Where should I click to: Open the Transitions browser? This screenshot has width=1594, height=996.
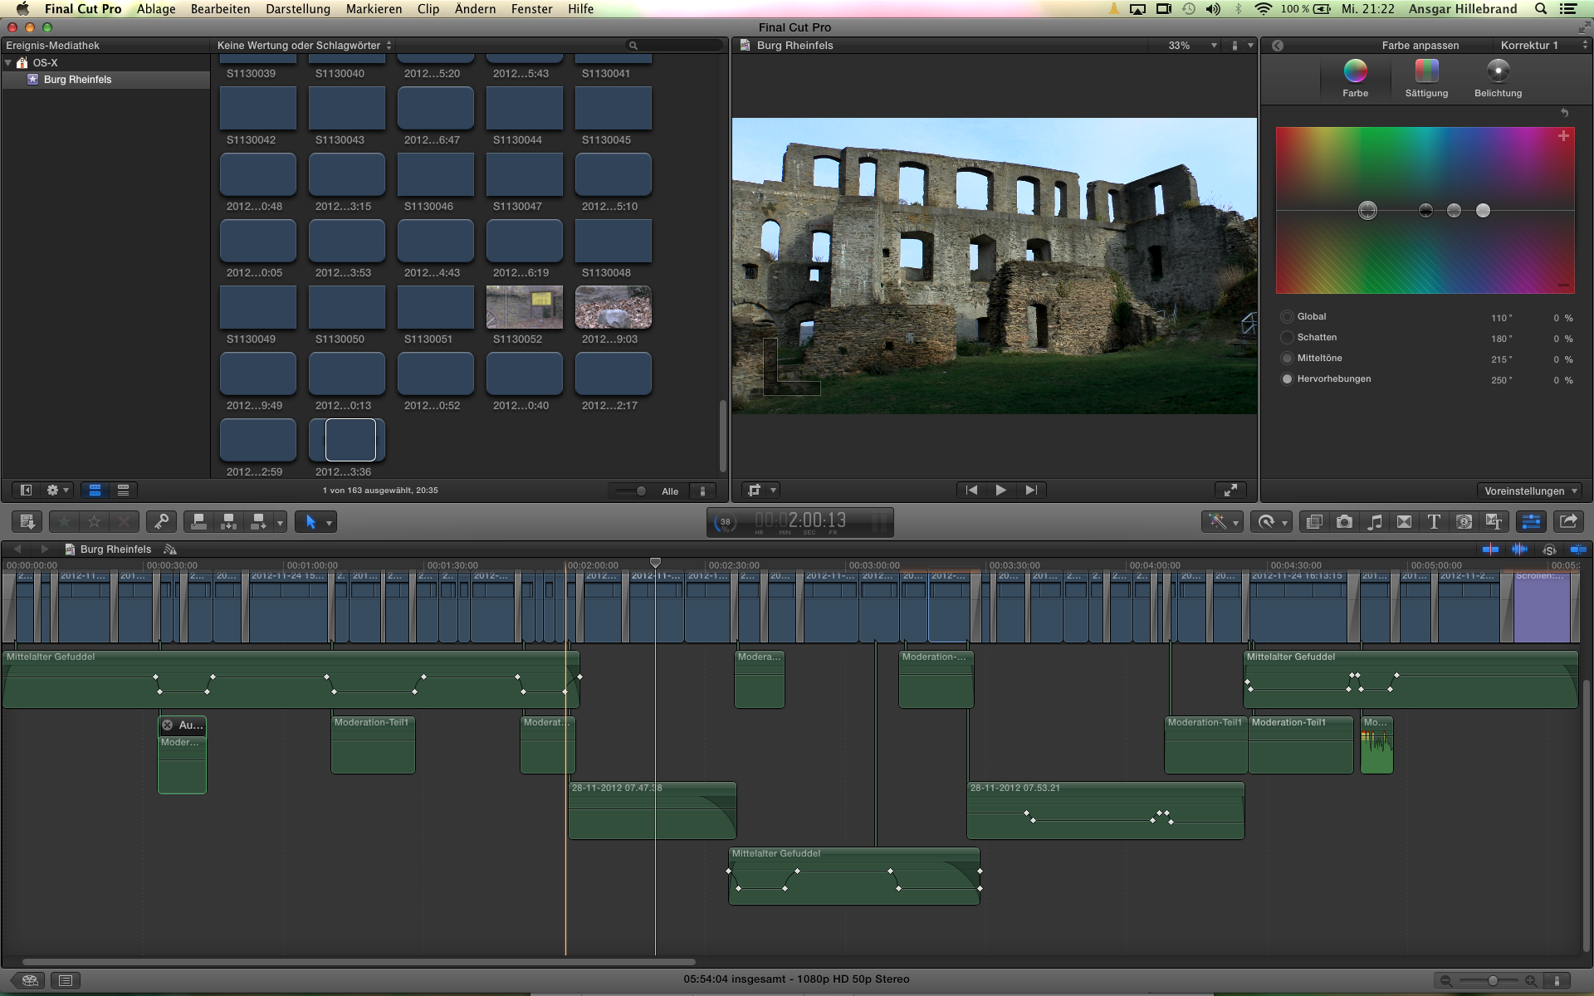pos(1404,521)
